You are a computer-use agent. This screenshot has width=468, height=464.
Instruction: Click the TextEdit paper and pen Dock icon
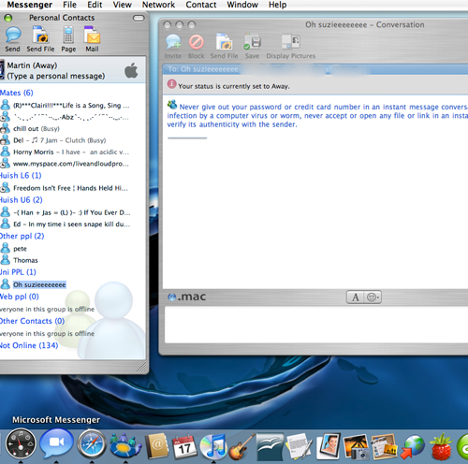(x=299, y=446)
